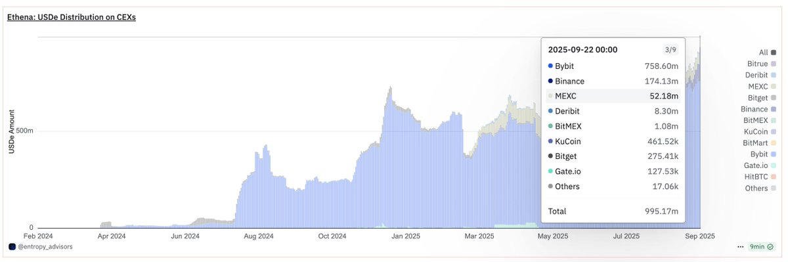The width and height of the screenshot is (788, 262).
Task: Toggle the BitMEX legend series
Action: click(760, 121)
